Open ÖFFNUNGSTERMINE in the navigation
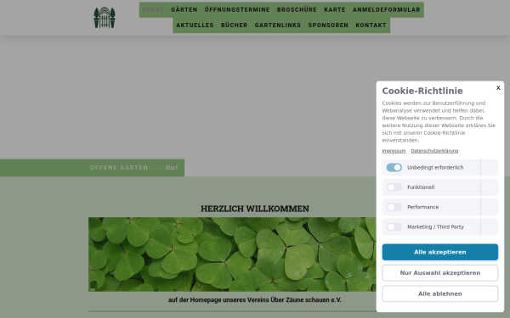 (237, 9)
